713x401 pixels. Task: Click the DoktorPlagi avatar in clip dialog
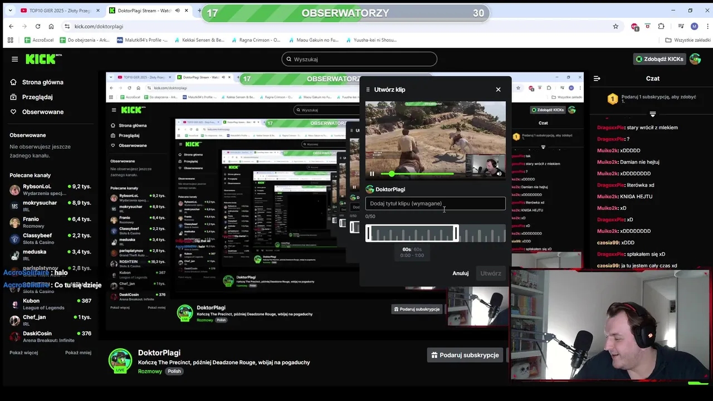[x=369, y=189]
